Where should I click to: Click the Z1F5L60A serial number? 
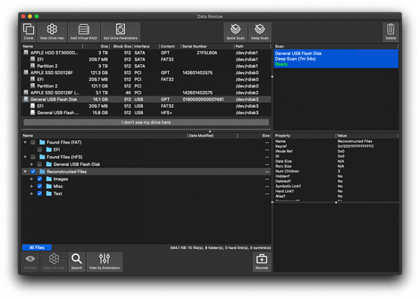tap(207, 53)
